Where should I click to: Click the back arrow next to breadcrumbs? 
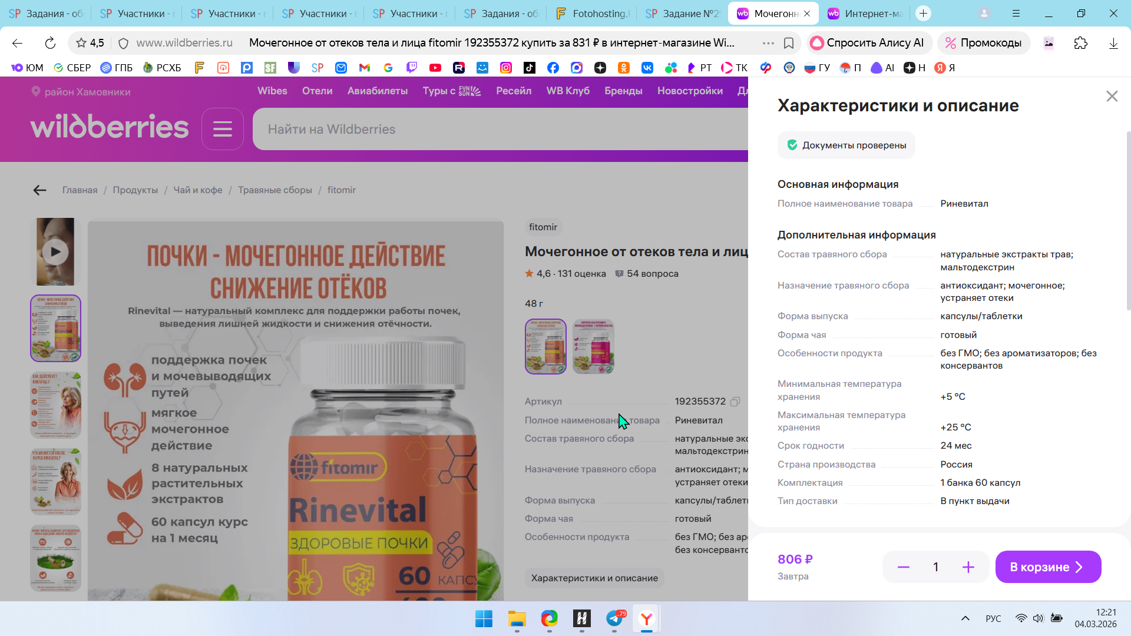[39, 190]
